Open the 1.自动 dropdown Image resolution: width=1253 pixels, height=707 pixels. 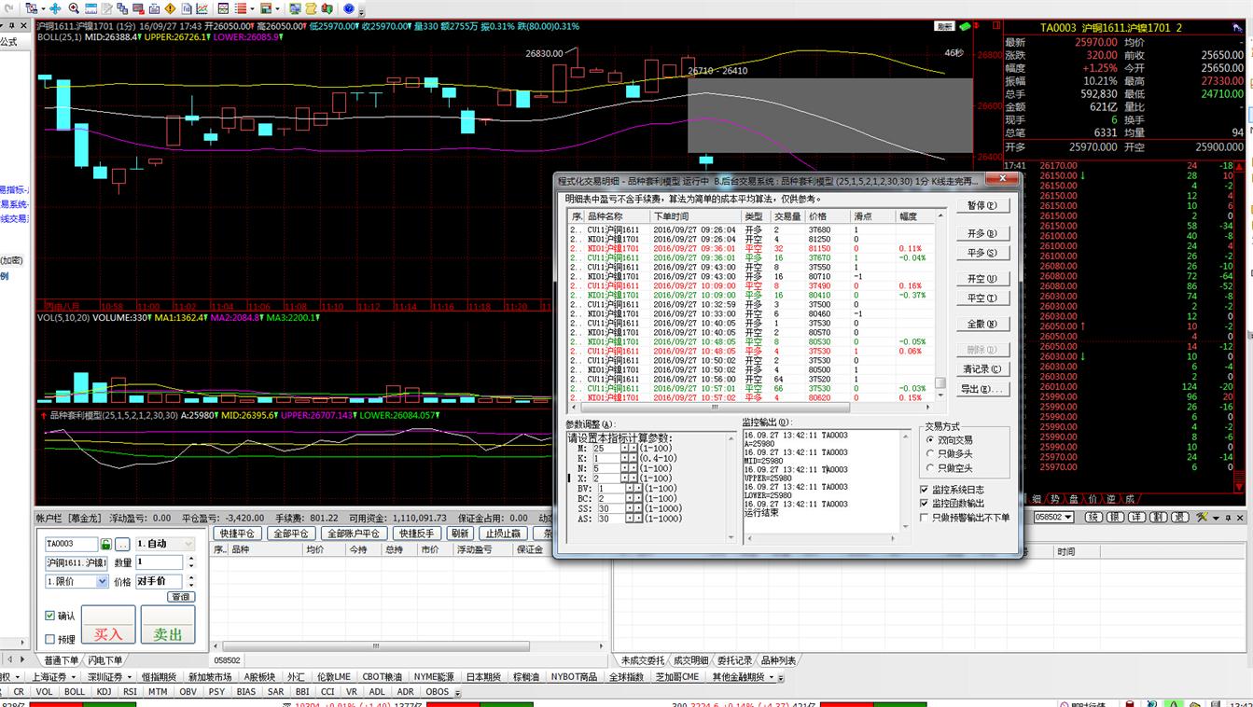click(x=164, y=544)
